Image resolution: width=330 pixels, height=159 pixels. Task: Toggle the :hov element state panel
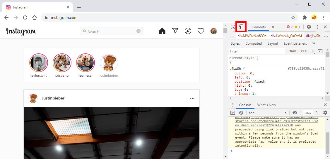point(292,51)
